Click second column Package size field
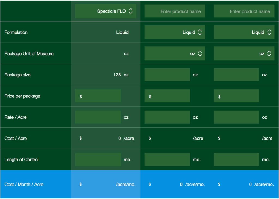 (x=167, y=75)
